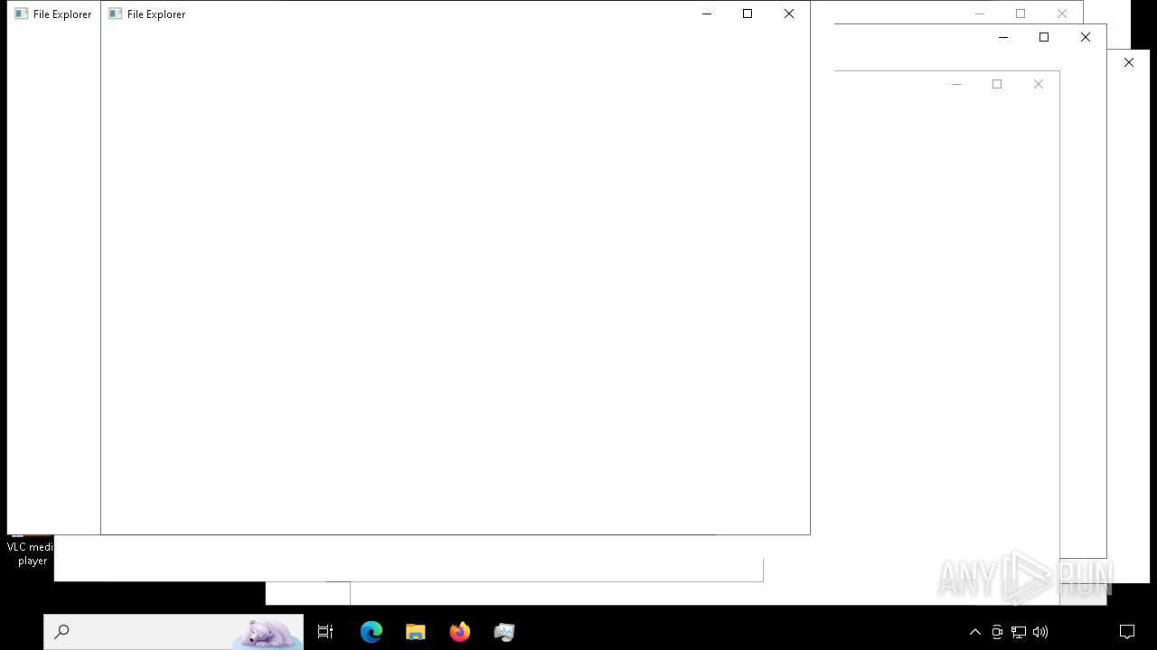Show hidden system tray icons

click(975, 632)
